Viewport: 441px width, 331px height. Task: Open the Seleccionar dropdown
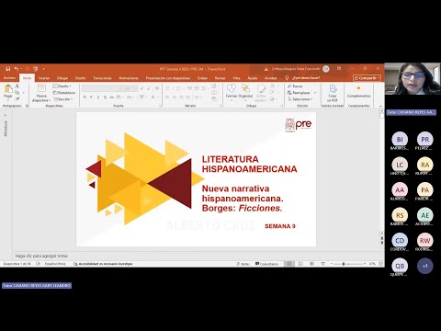pos(300,99)
